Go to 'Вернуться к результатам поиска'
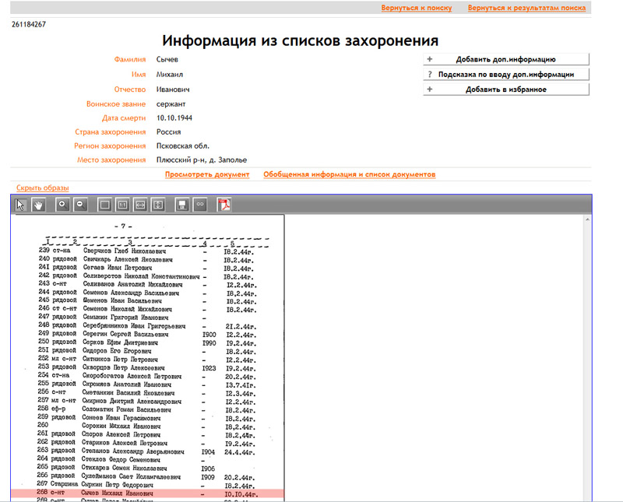 point(526,9)
